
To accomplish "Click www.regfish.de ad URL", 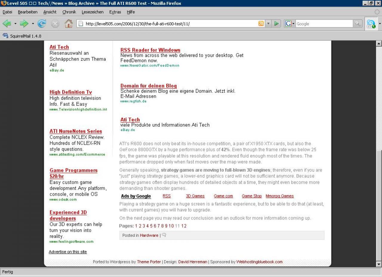I will click(x=133, y=101).
